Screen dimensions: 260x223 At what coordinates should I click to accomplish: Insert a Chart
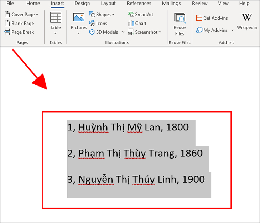click(x=137, y=24)
